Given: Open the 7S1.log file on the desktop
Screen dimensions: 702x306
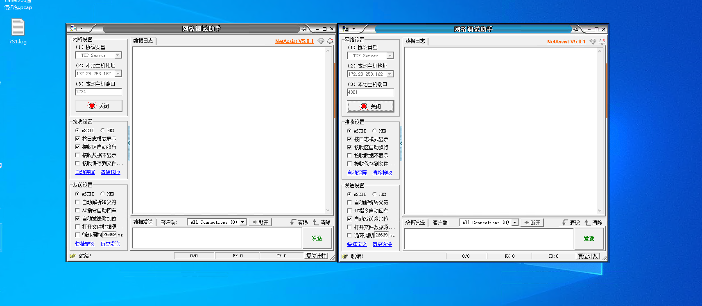Looking at the screenshot, I should pyautogui.click(x=18, y=31).
